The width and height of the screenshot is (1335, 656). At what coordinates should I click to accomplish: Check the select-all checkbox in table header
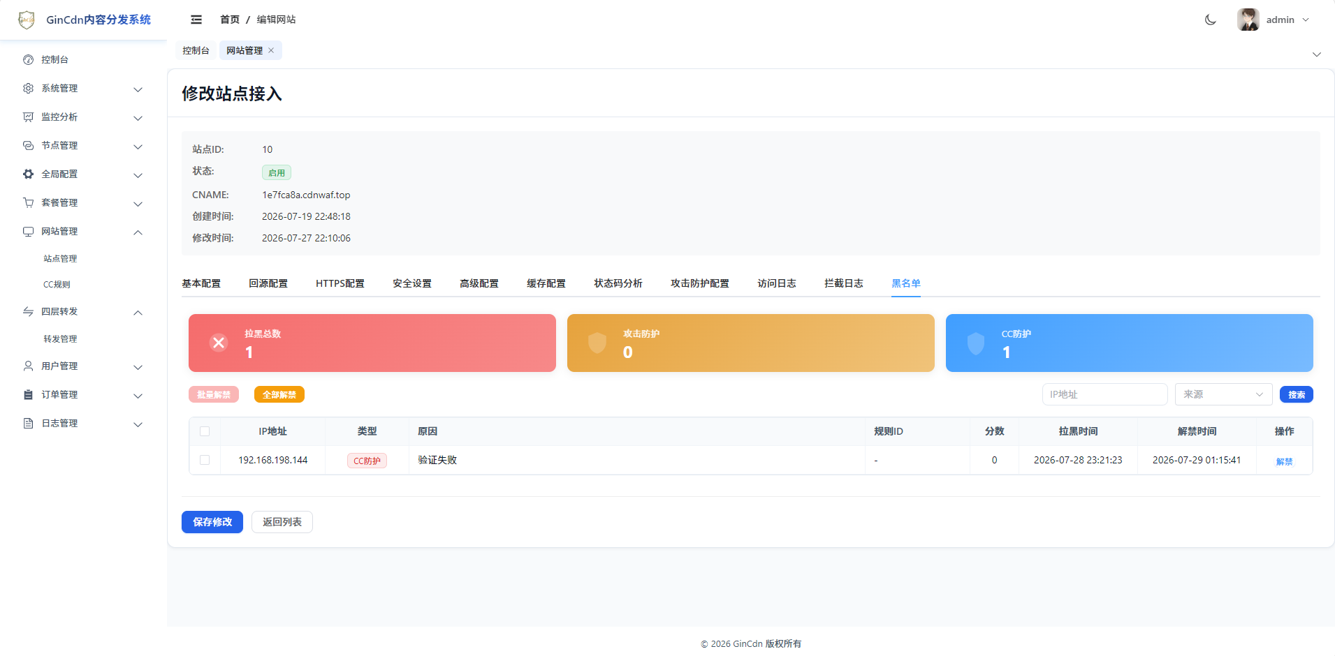click(205, 431)
